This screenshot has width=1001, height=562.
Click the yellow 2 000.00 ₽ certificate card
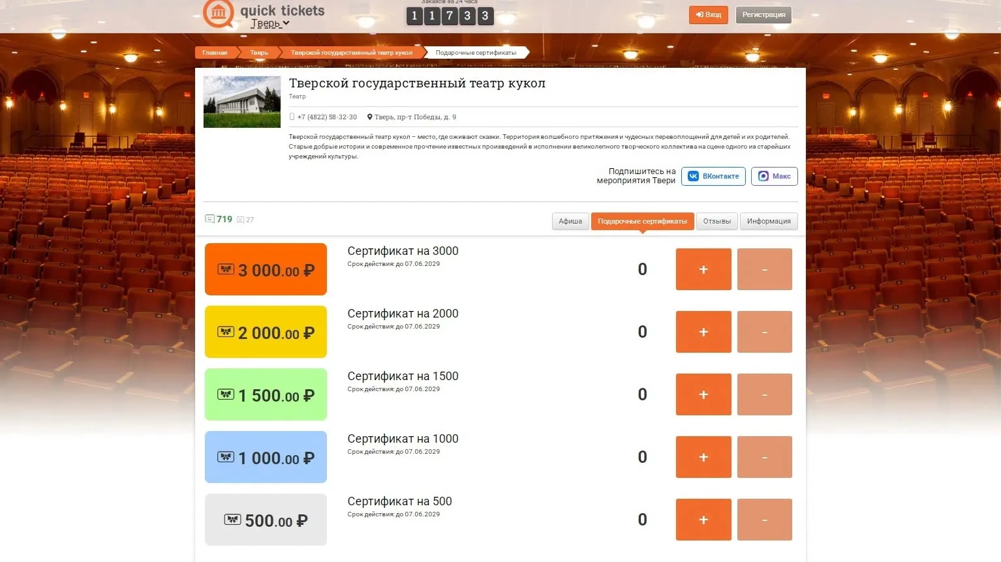tap(266, 332)
